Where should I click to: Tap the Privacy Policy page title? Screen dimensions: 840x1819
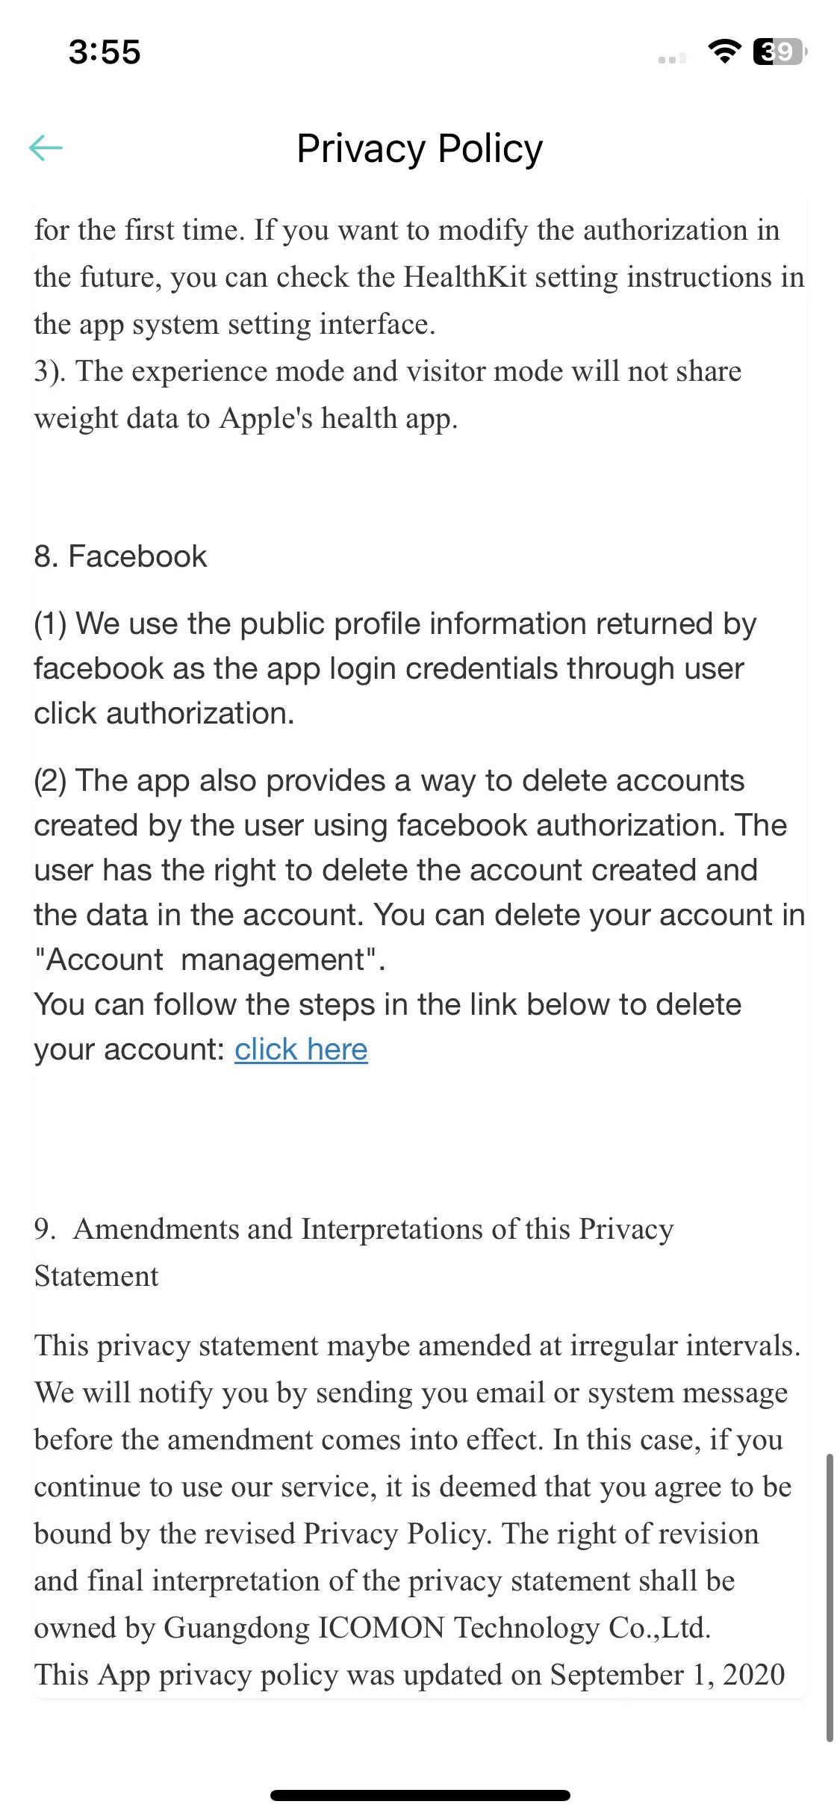coord(420,148)
